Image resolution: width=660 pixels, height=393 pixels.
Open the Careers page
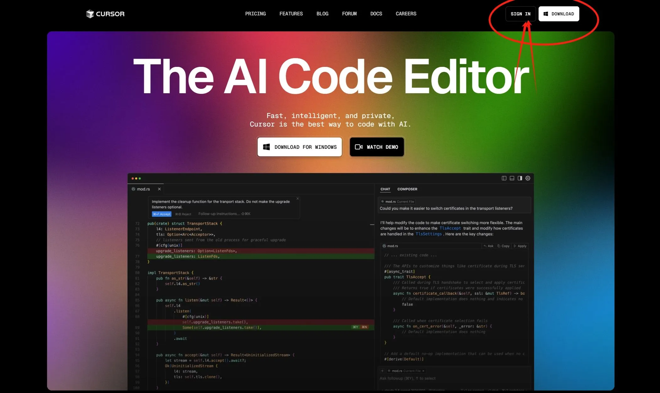[406, 14]
